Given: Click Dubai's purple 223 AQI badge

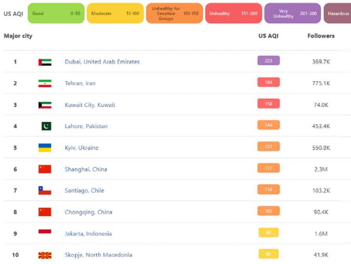Looking at the screenshot, I should 269,60.
